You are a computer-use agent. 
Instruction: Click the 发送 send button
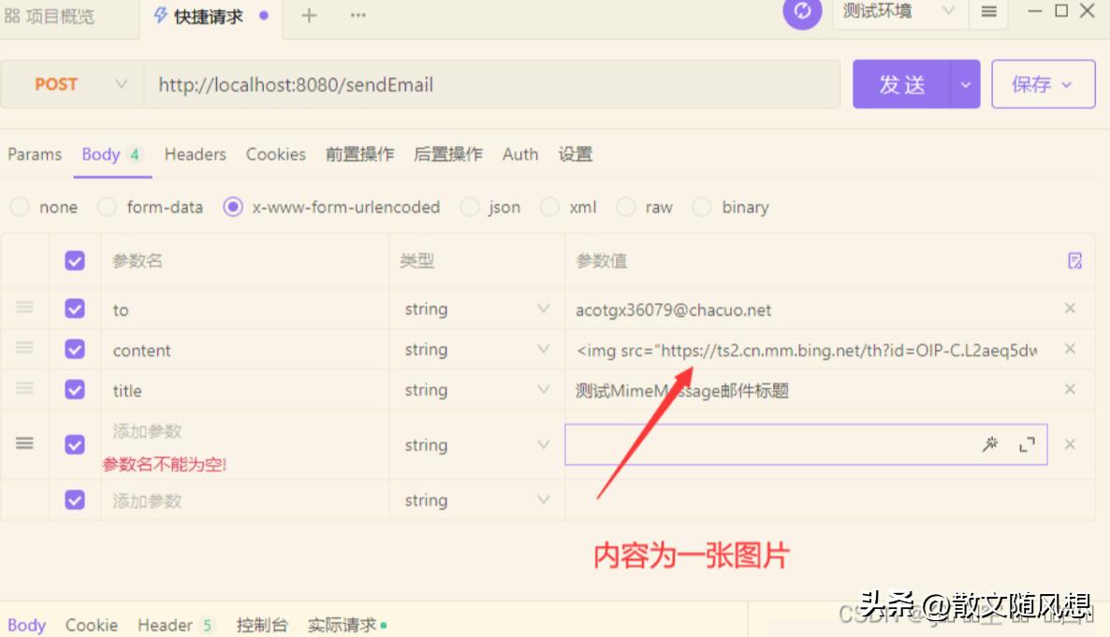click(x=903, y=83)
